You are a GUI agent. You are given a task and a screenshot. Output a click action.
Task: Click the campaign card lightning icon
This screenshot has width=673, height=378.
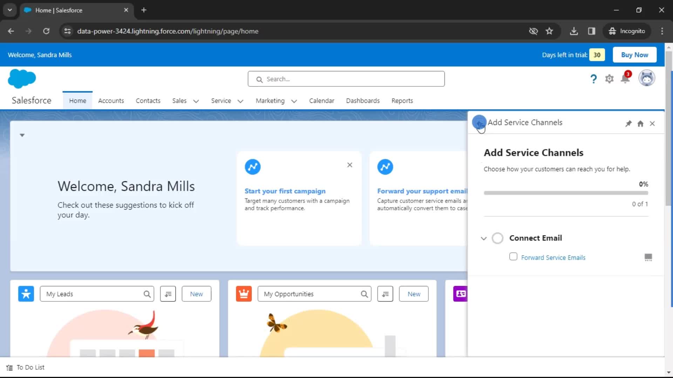[253, 167]
